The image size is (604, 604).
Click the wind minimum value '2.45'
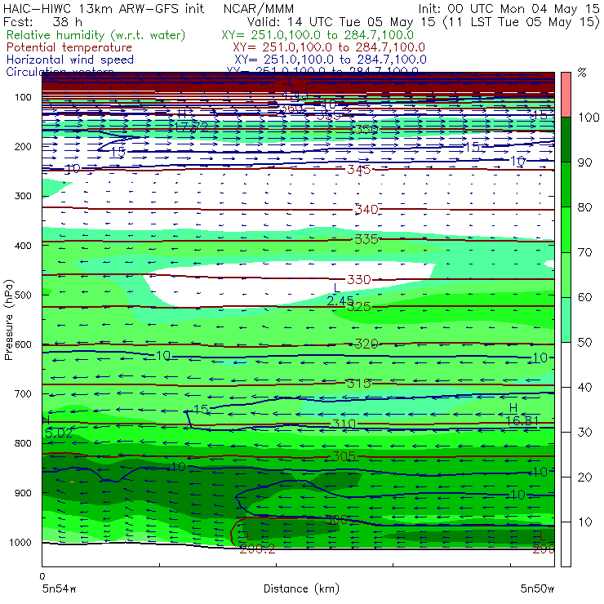[340, 301]
